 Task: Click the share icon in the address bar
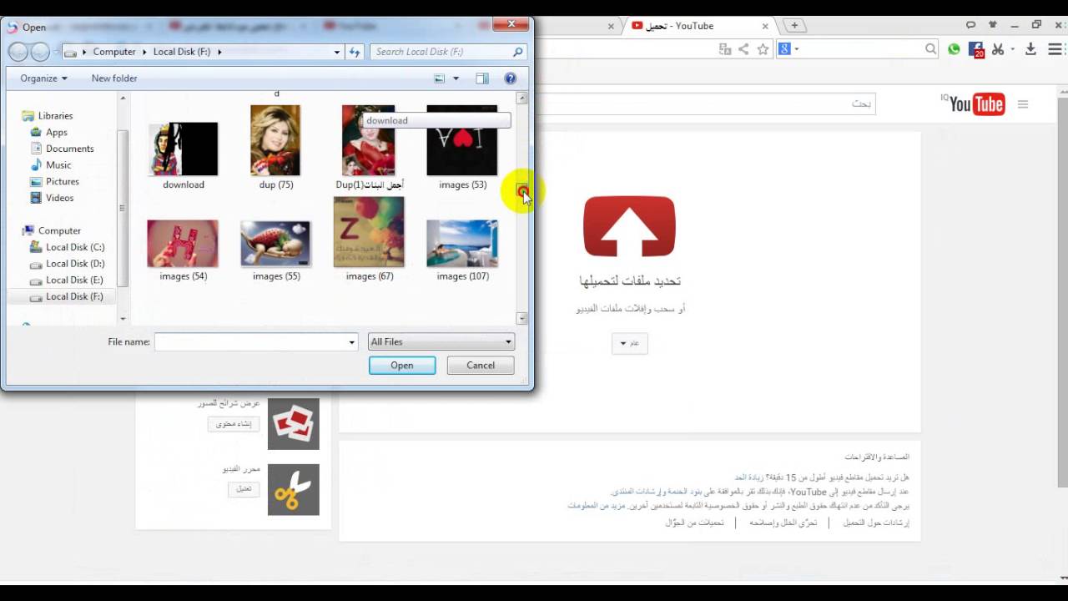743,50
